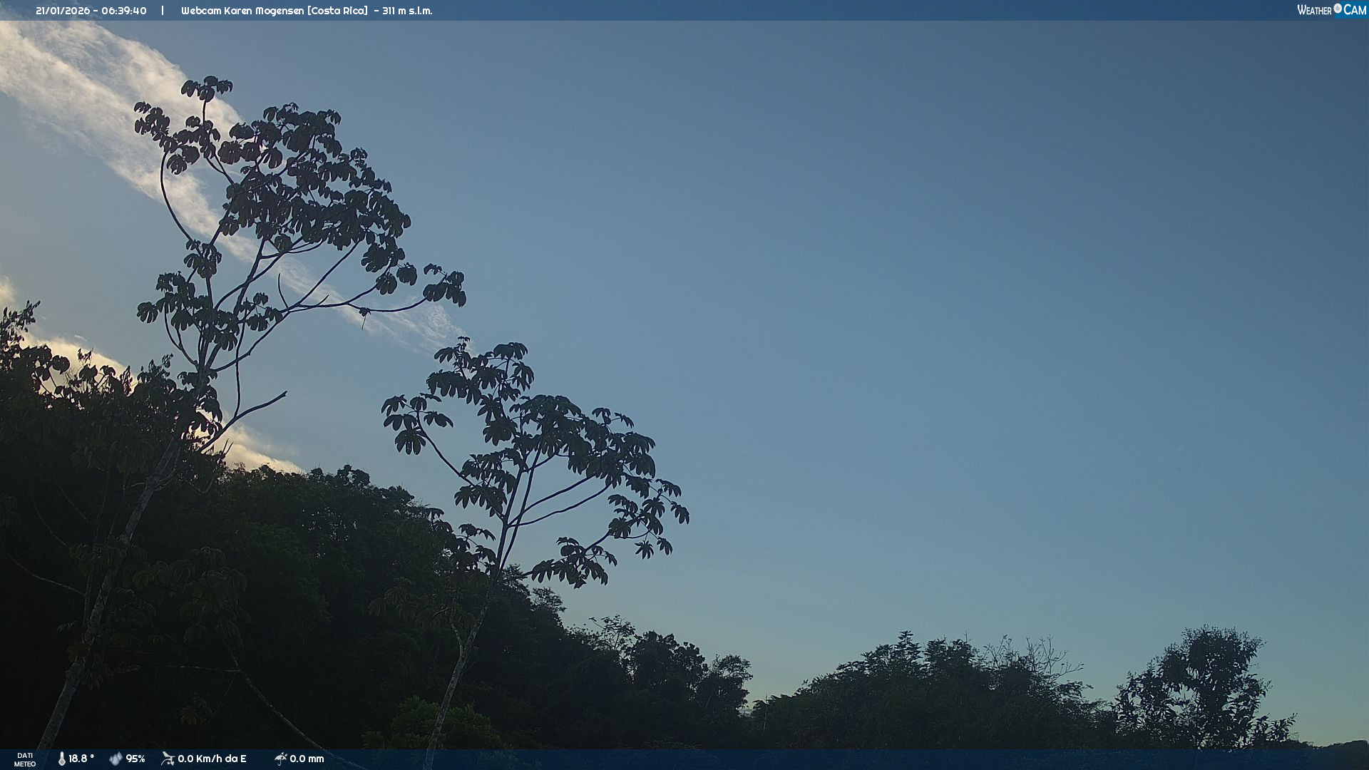Click the WeatherCAM logo
The image size is (1369, 770).
tap(1331, 10)
